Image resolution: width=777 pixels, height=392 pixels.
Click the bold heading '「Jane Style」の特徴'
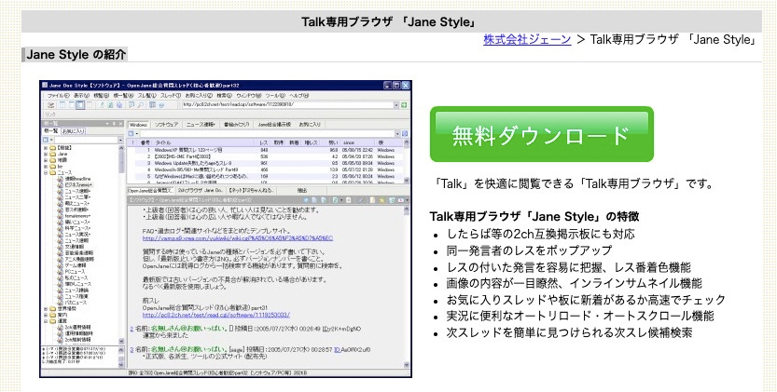534,216
